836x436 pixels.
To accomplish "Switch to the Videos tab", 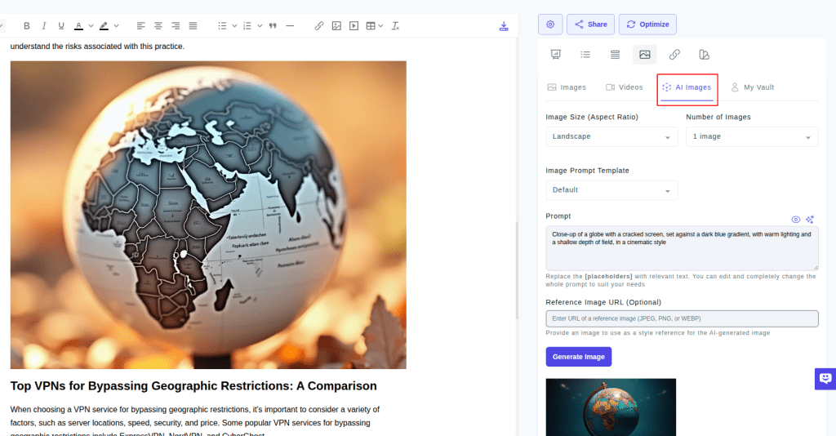I will point(624,87).
